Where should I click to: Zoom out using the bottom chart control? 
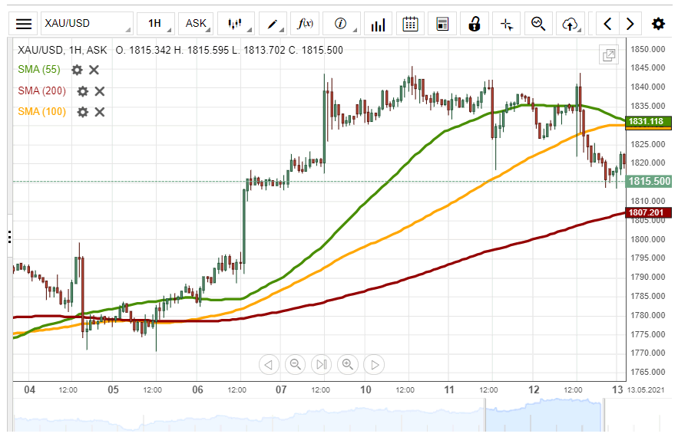[295, 364]
